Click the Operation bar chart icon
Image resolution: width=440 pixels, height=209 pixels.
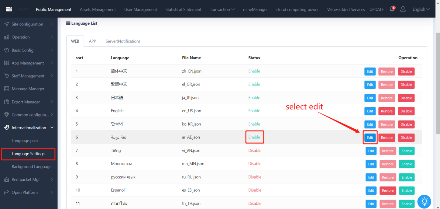coord(6,37)
